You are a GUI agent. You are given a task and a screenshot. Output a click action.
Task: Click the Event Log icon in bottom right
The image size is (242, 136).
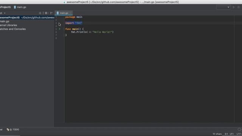click(x=239, y=129)
